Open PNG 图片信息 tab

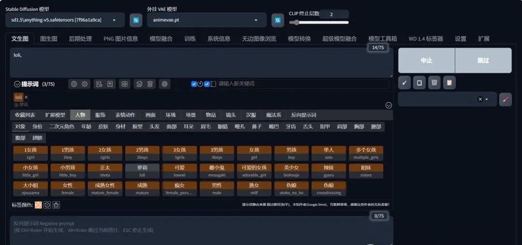121,39
